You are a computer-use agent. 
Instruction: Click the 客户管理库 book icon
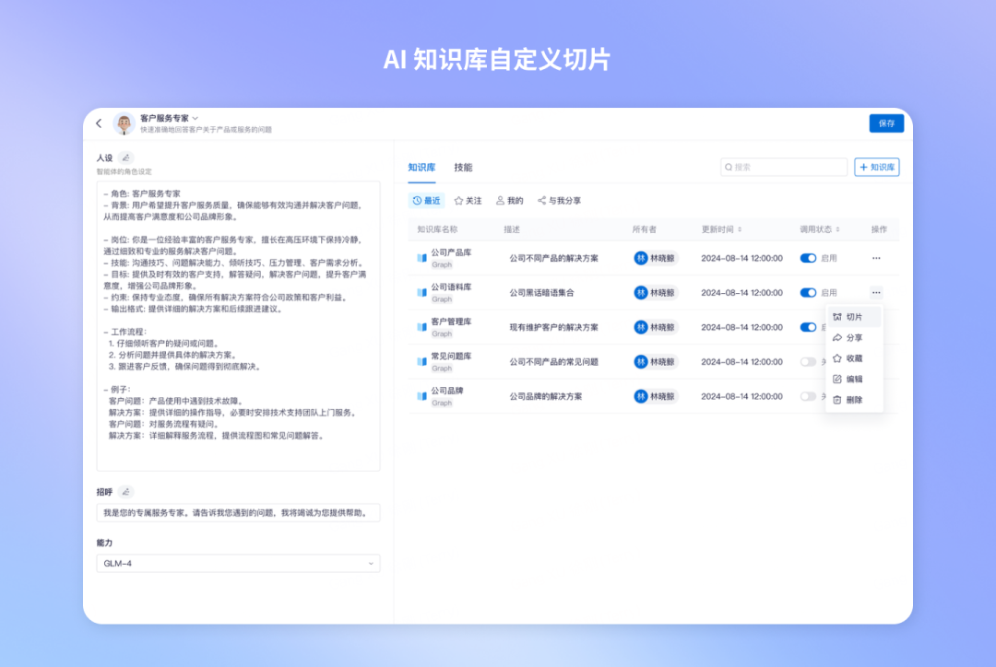pos(421,327)
